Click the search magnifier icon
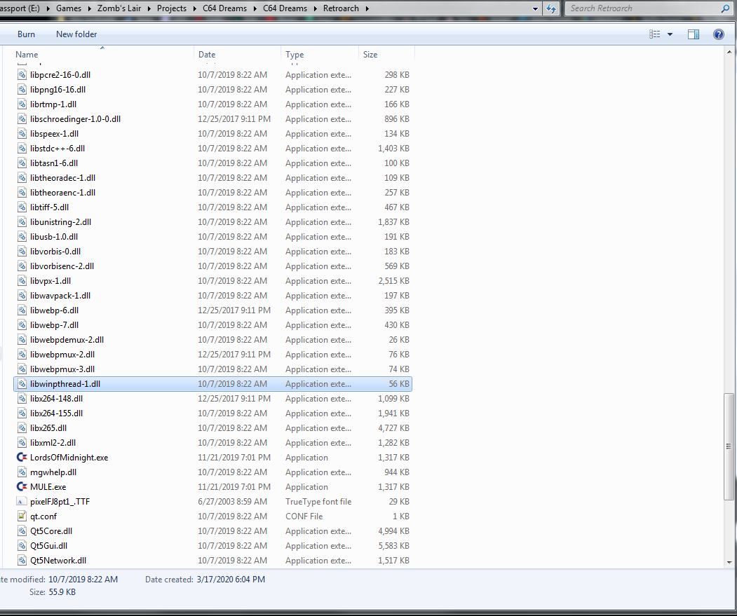The image size is (737, 616). coord(725,8)
